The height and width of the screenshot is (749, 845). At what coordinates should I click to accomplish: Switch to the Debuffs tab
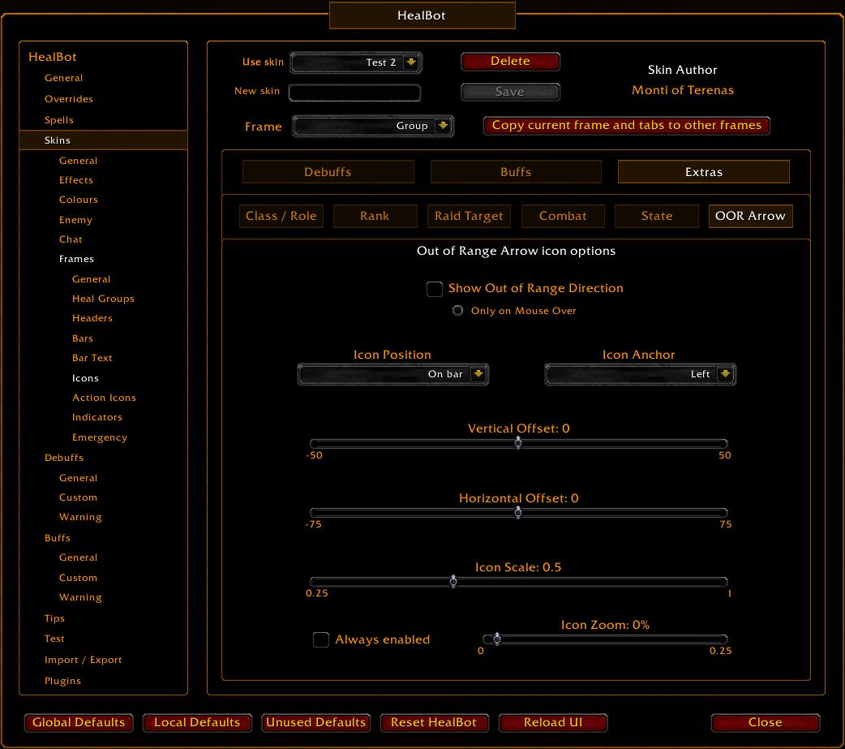[x=328, y=171]
